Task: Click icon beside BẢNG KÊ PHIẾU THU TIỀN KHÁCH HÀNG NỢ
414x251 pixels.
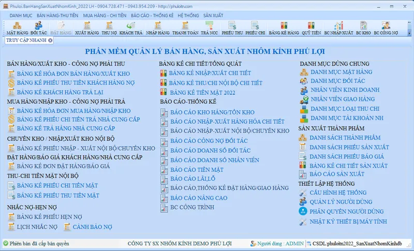Action: tap(11, 83)
